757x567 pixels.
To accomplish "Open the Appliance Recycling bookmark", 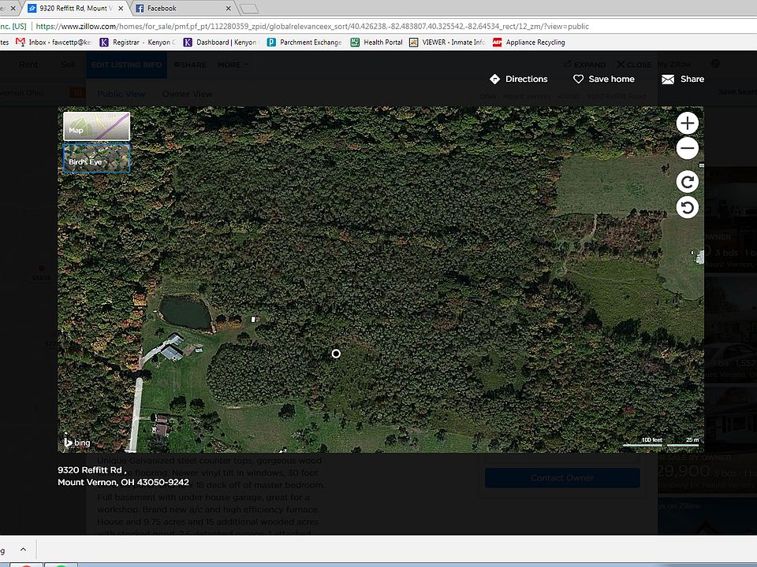I will [x=528, y=43].
